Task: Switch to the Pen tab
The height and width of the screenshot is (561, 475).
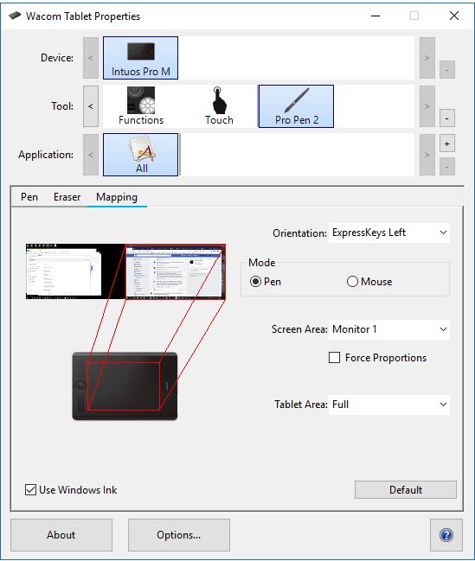Action: pyautogui.click(x=29, y=197)
